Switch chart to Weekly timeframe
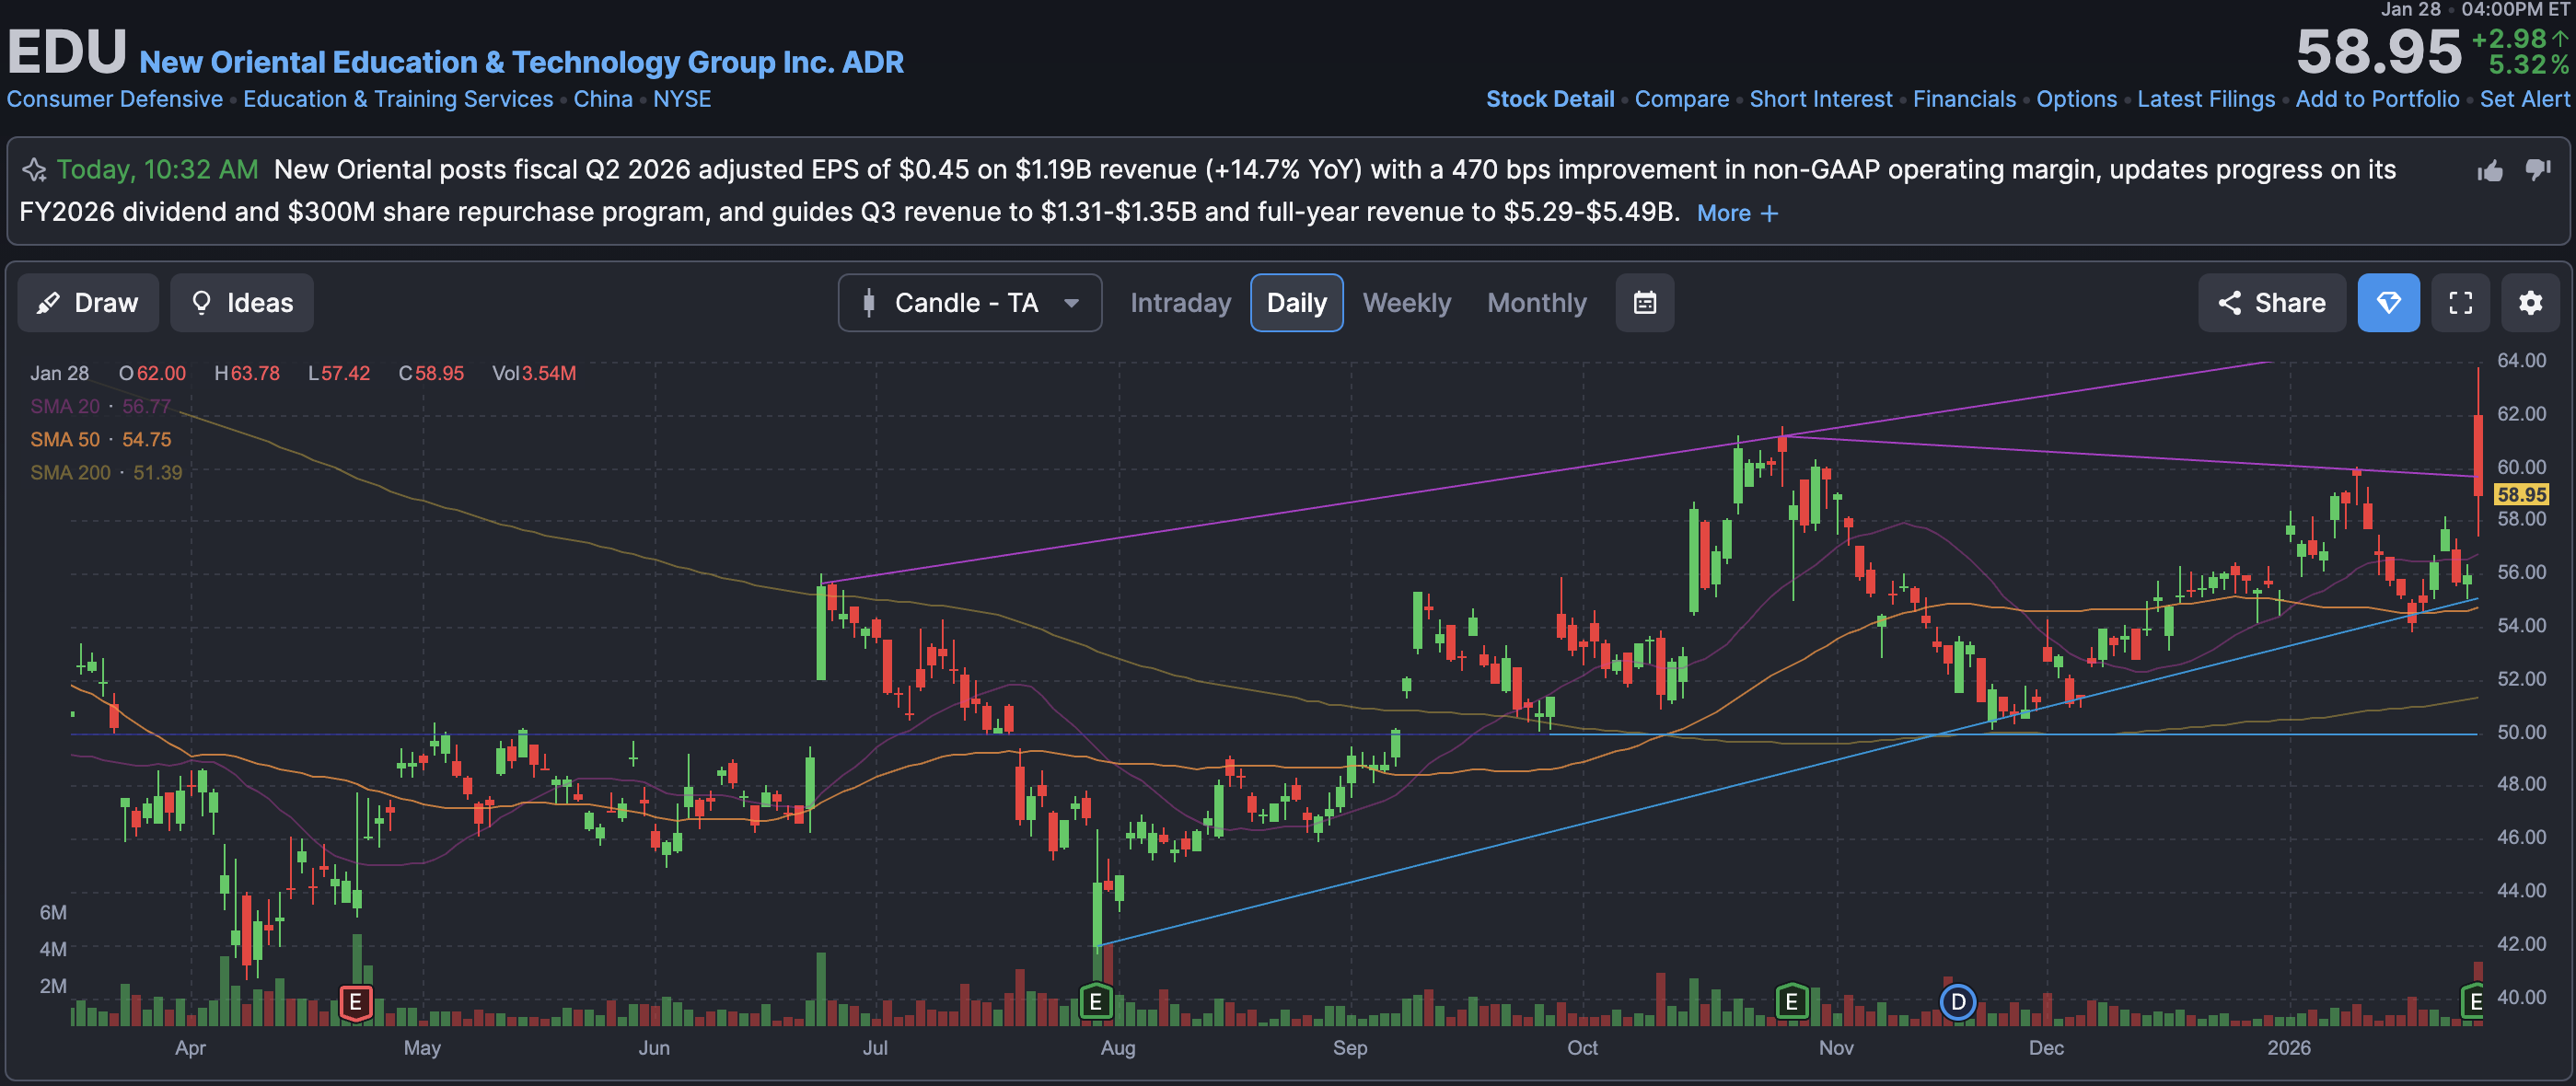Viewport: 2576px width, 1086px height. pos(1406,303)
